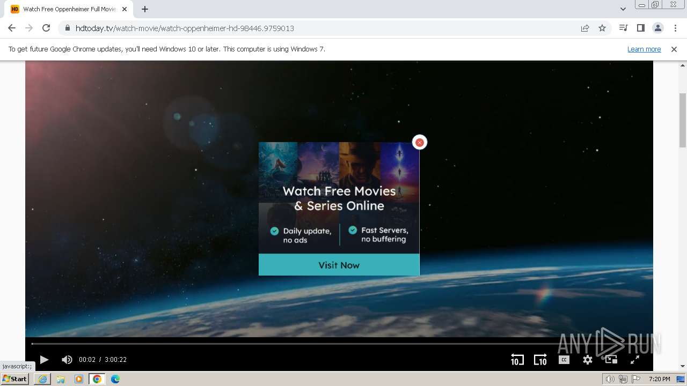Go back in browser history
This screenshot has height=386, width=687.
click(x=12, y=28)
